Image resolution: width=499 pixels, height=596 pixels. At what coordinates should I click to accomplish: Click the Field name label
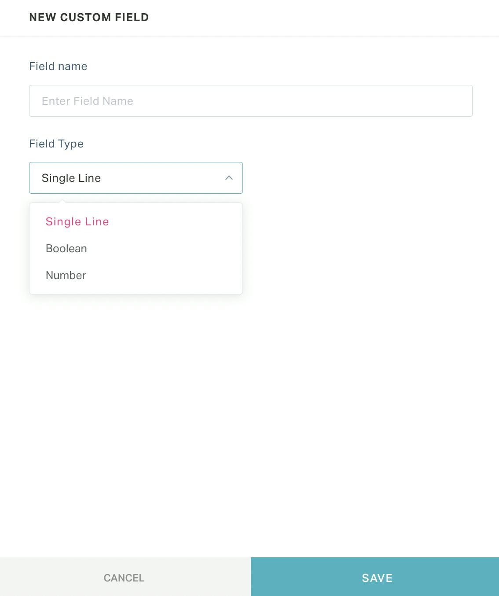click(58, 66)
